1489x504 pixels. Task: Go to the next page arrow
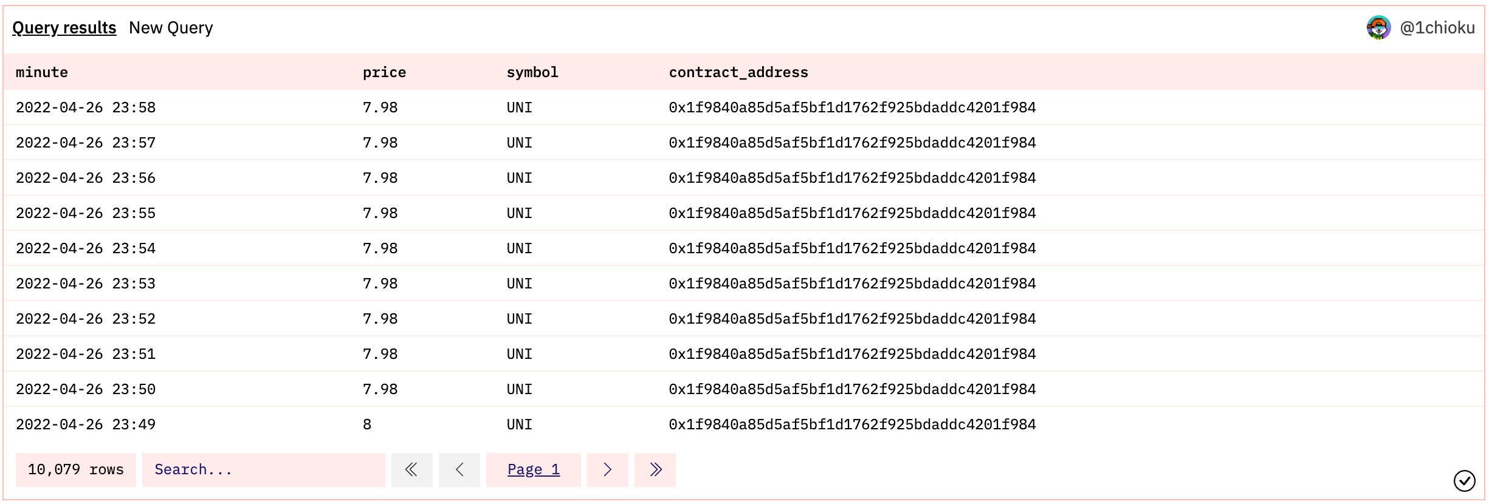[x=607, y=470]
